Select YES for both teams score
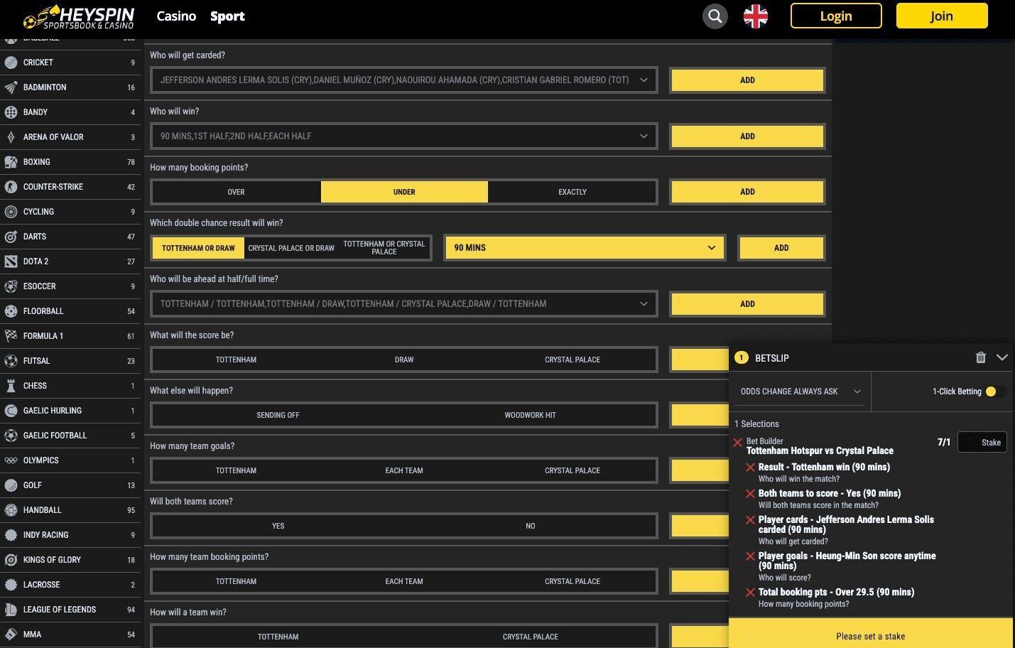This screenshot has width=1015, height=648. (x=278, y=526)
